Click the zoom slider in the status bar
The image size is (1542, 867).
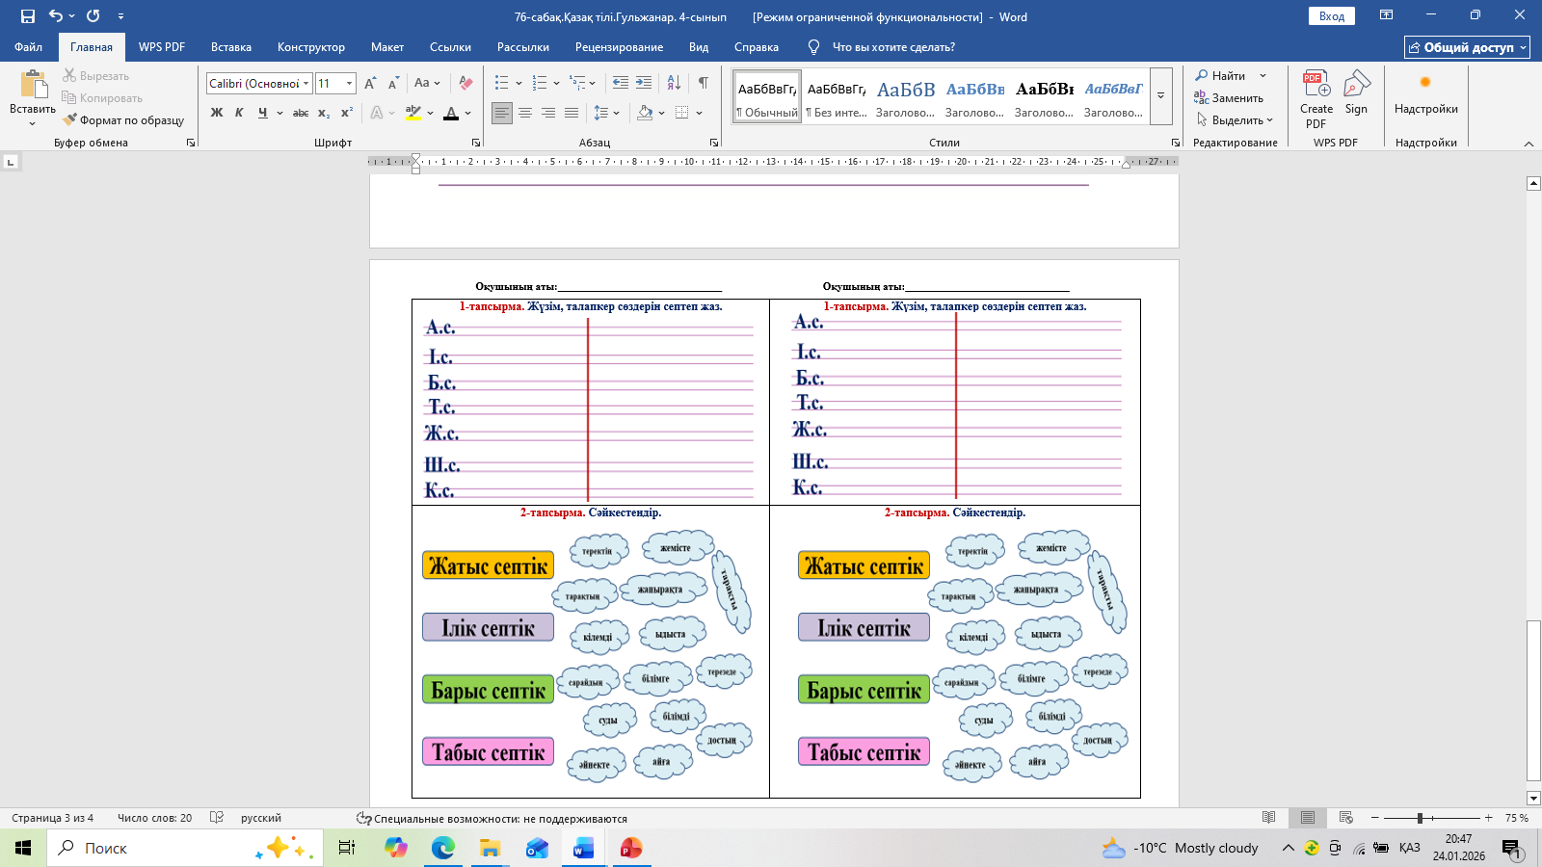1420,818
